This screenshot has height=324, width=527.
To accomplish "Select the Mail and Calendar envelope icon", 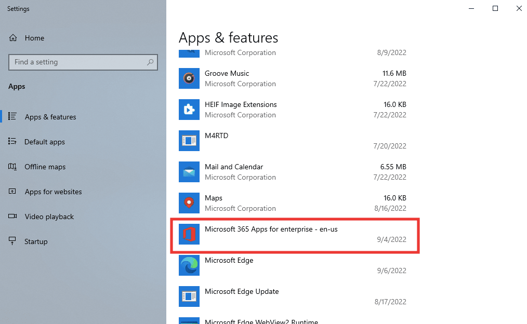I will coord(189,172).
